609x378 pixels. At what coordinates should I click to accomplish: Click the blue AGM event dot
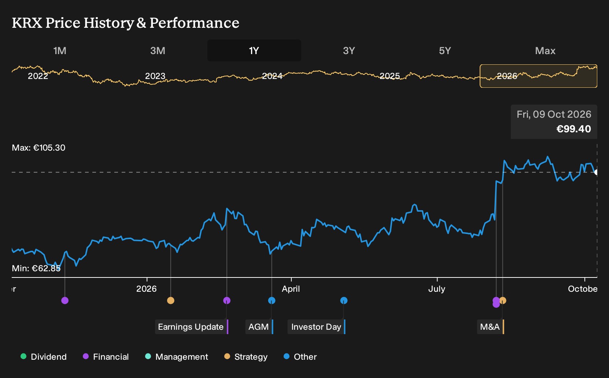click(x=272, y=300)
